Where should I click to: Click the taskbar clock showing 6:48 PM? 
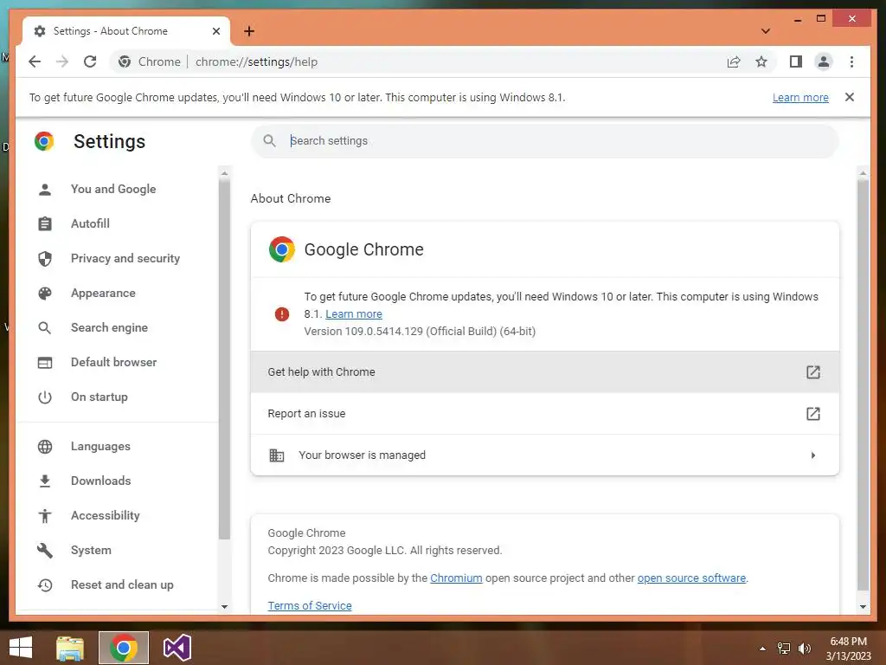coord(848,648)
